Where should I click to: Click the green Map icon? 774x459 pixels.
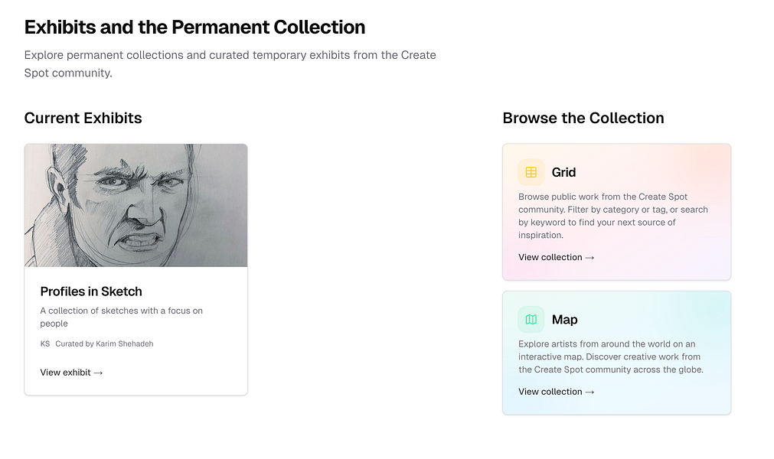tap(531, 319)
